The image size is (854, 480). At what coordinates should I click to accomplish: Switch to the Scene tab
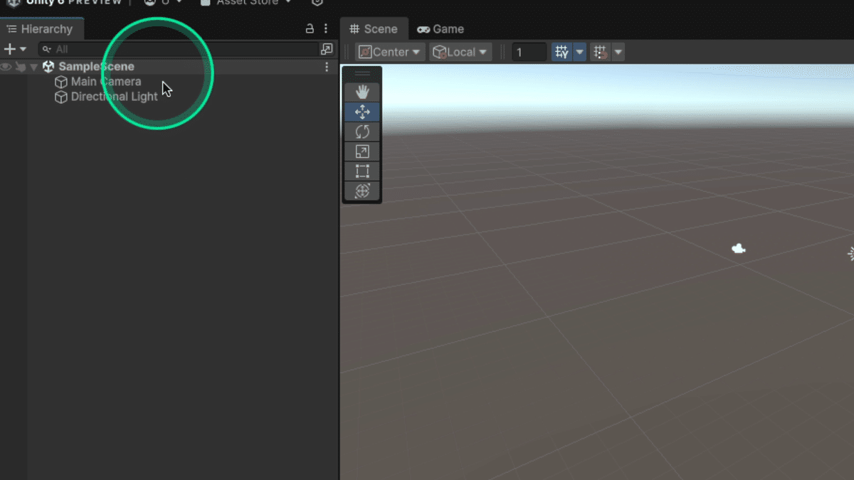(374, 29)
